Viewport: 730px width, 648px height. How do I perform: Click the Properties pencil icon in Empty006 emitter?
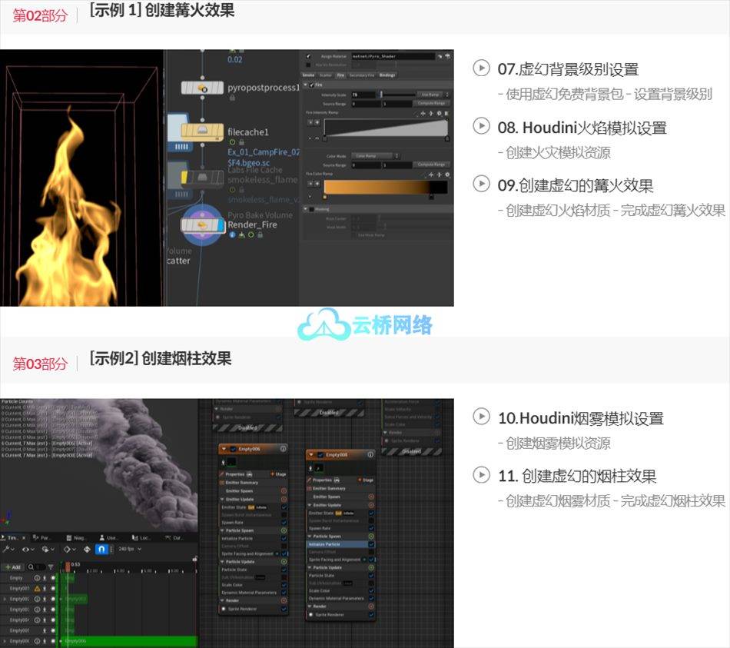point(222,474)
